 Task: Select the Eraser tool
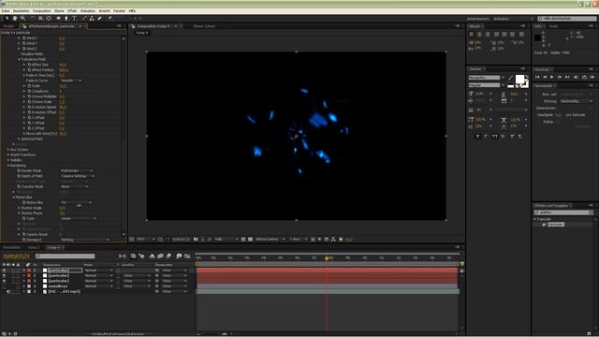(x=100, y=18)
